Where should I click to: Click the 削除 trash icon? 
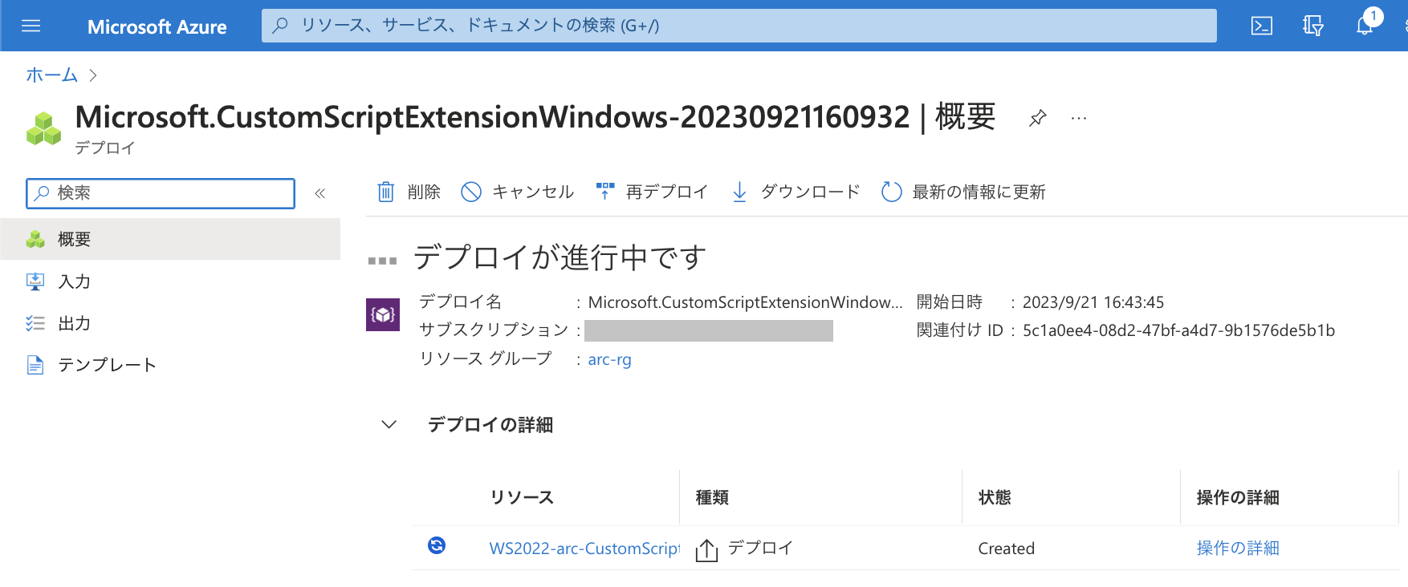coord(386,192)
